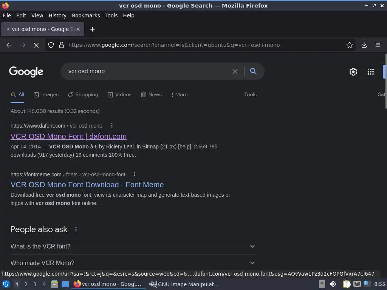Select the Firefox window taskbar button
Image resolution: width=387 pixels, height=290 pixels.
[x=108, y=284]
